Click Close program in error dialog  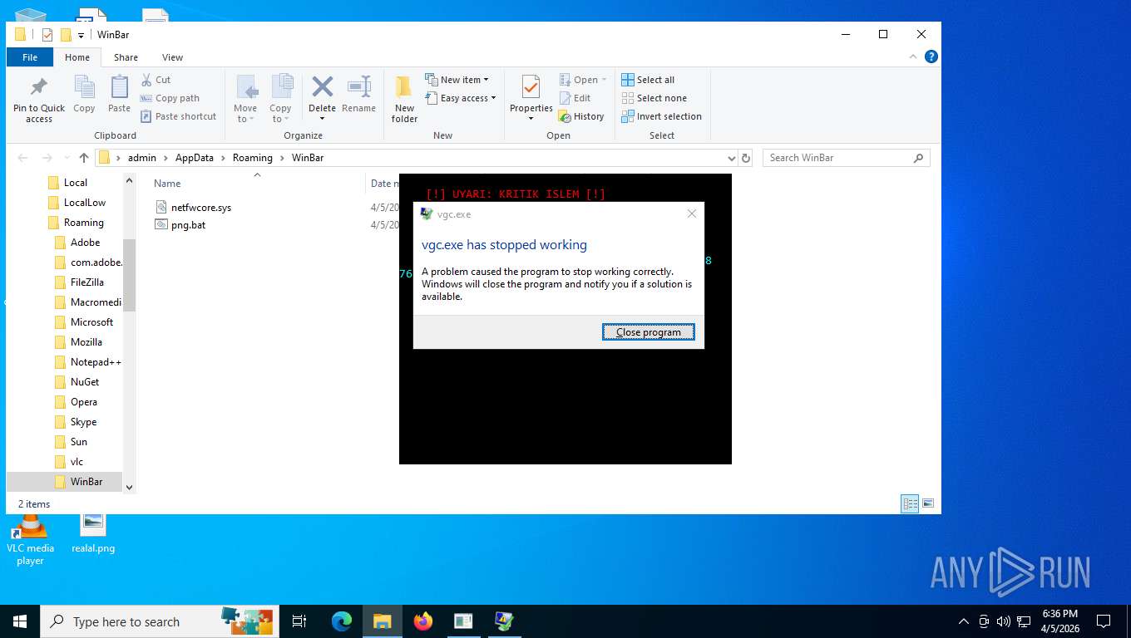[x=648, y=332]
